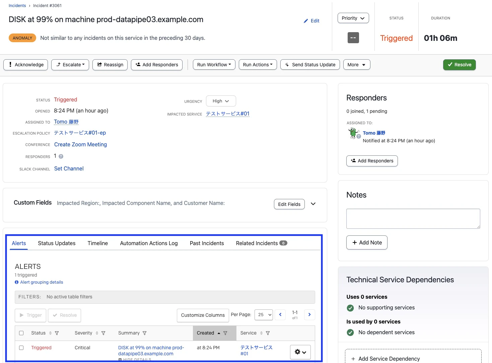Open Related Incidents tab
This screenshot has width=492, height=363.
click(x=262, y=243)
